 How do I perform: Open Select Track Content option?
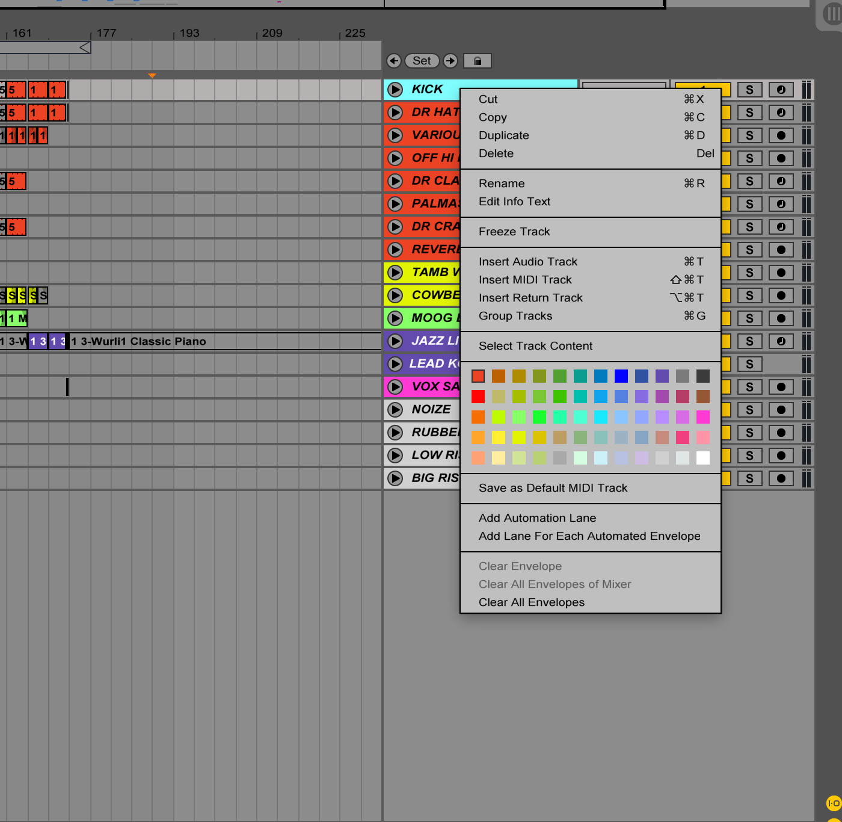[535, 346]
